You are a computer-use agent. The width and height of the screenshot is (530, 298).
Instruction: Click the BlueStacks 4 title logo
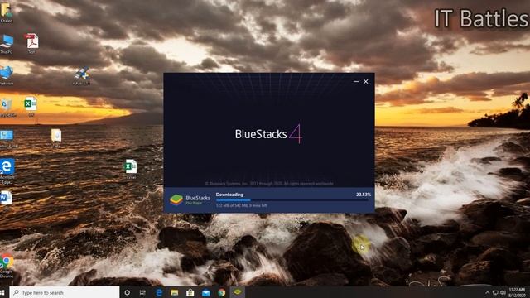[268, 134]
